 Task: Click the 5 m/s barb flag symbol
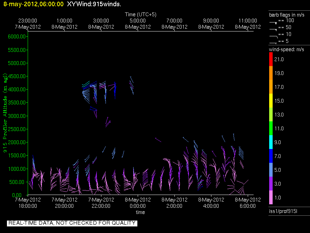273,43
